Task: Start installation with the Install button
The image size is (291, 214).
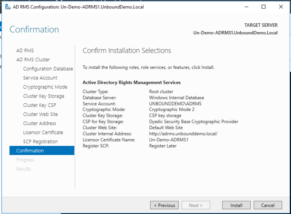Action: coord(236,205)
